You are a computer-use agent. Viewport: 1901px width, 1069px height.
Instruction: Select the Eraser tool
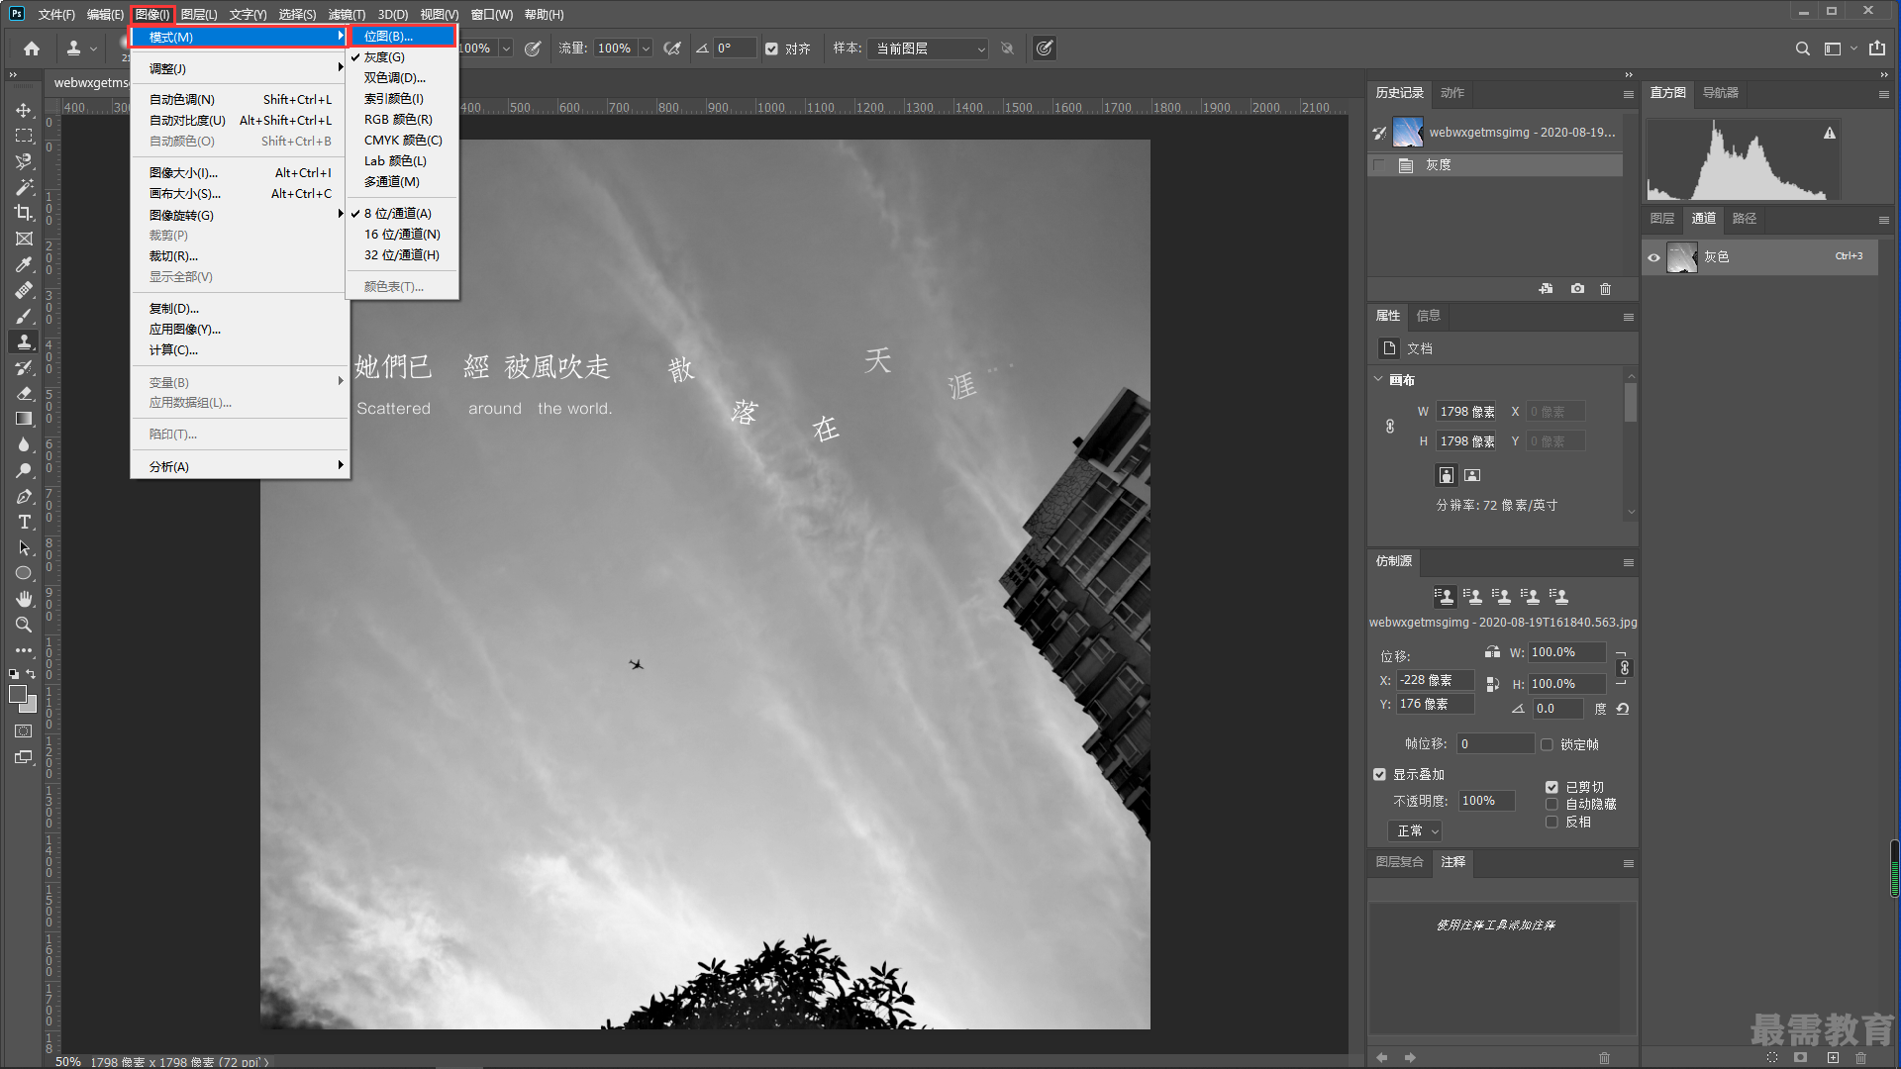[24, 393]
